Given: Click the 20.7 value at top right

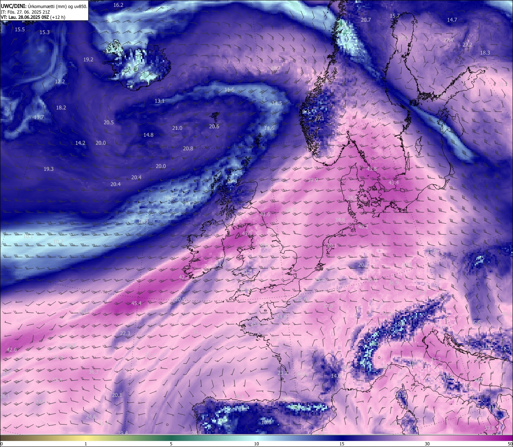Looking at the screenshot, I should (366, 20).
